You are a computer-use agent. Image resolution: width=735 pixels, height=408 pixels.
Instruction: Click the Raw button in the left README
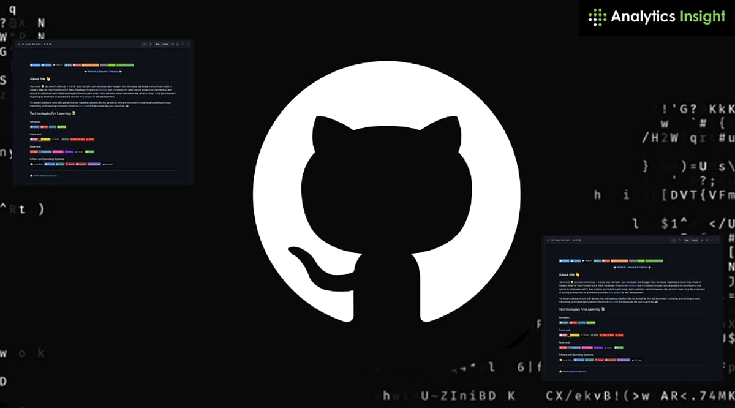[x=157, y=44]
